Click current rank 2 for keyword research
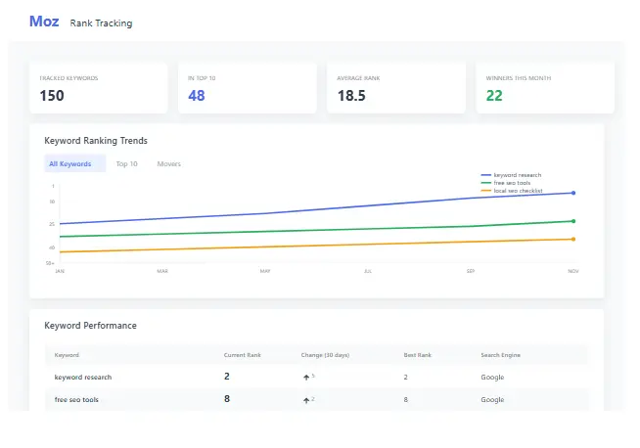Screen dimensions: 640x448 (227, 377)
